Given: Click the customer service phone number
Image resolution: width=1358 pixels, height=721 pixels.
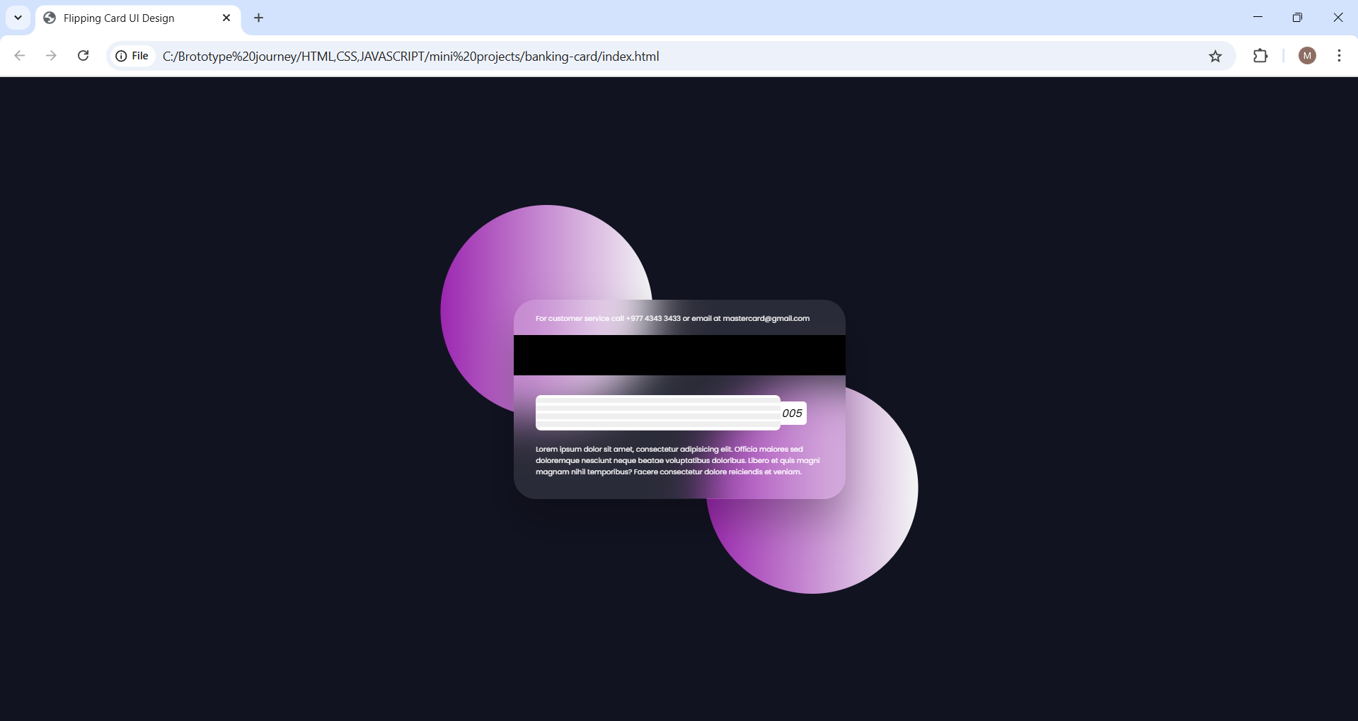Looking at the screenshot, I should pyautogui.click(x=652, y=318).
